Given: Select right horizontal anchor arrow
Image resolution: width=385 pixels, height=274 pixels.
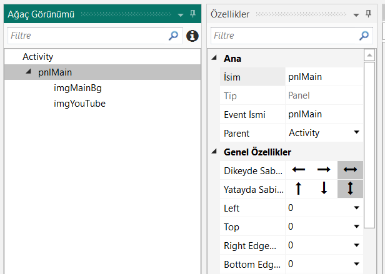Looking at the screenshot, I should (x=324, y=169).
